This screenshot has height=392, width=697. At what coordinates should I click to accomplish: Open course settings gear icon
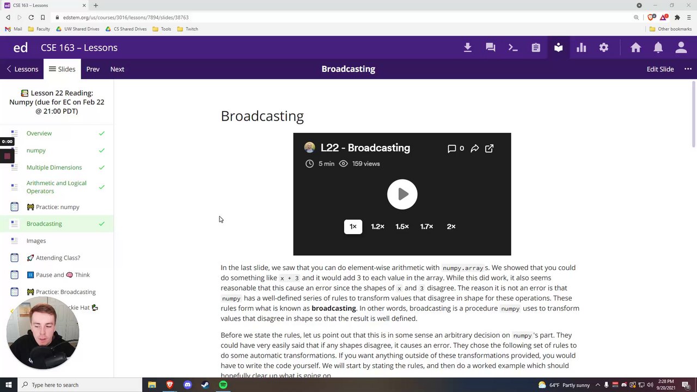pyautogui.click(x=604, y=47)
